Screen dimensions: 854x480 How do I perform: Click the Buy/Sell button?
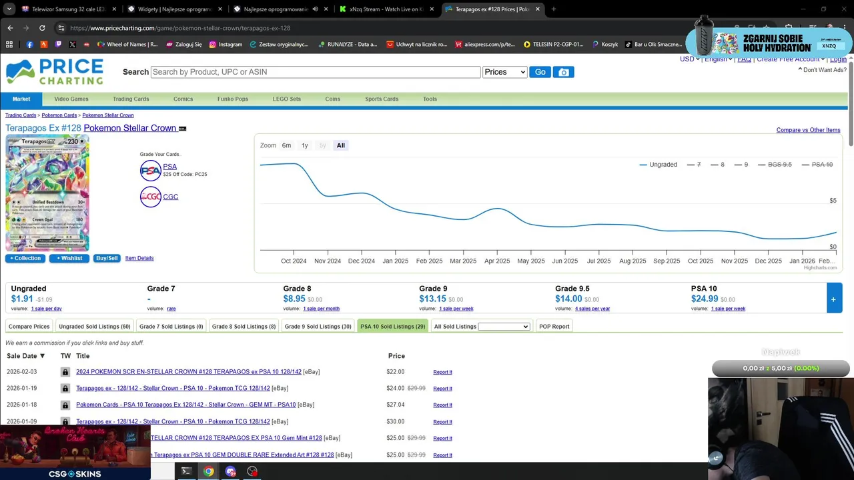[x=107, y=258]
